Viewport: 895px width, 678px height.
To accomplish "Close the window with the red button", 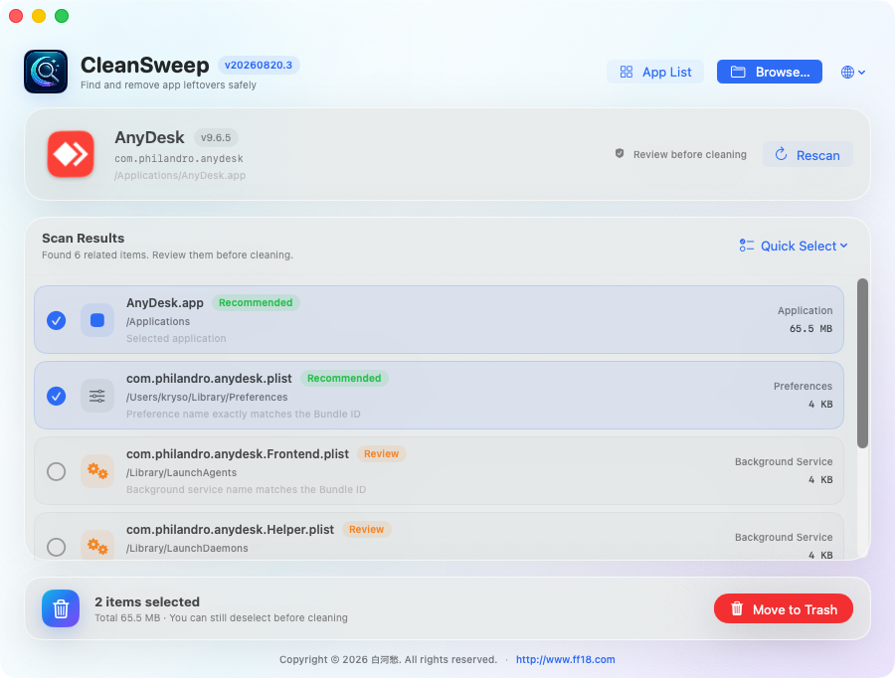I will [16, 16].
